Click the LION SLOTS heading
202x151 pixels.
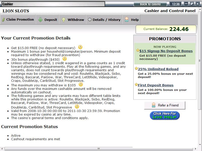(x=16, y=11)
